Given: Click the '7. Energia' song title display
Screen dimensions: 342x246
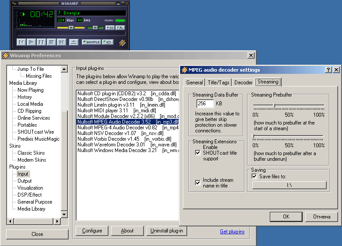Looking at the screenshot, I should click(x=91, y=13).
